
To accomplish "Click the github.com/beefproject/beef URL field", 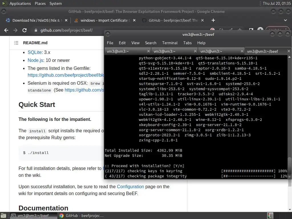I will coord(66,30).
